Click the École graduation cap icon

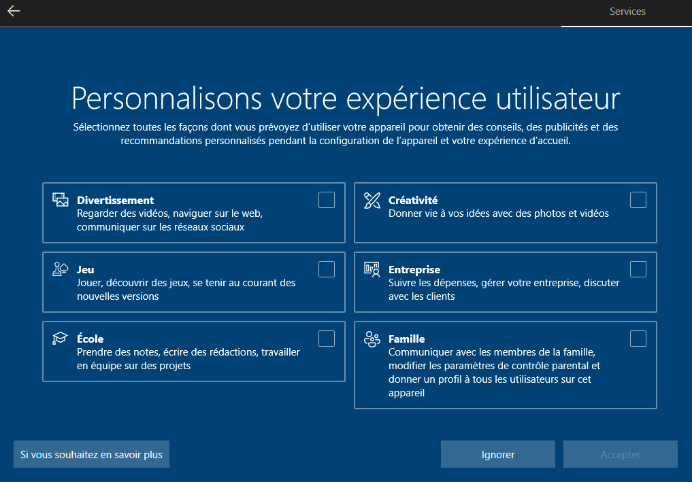coord(61,339)
